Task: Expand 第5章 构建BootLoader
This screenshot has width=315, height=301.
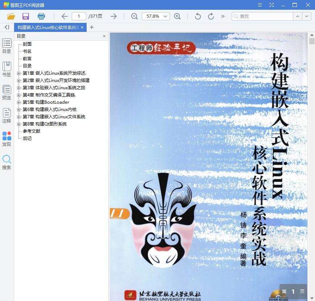Action: [x=19, y=102]
